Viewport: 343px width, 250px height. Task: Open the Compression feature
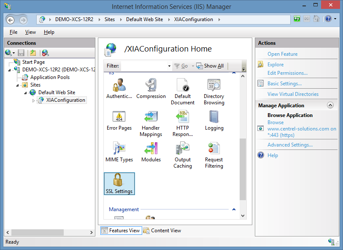(151, 88)
